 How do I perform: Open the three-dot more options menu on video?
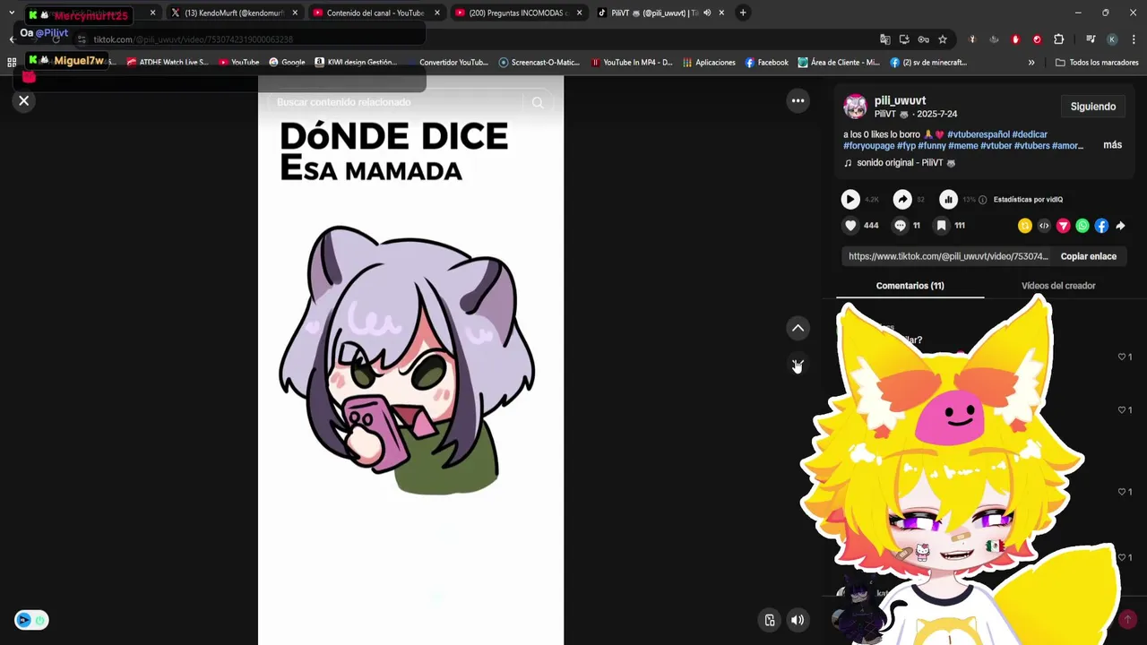click(x=798, y=100)
